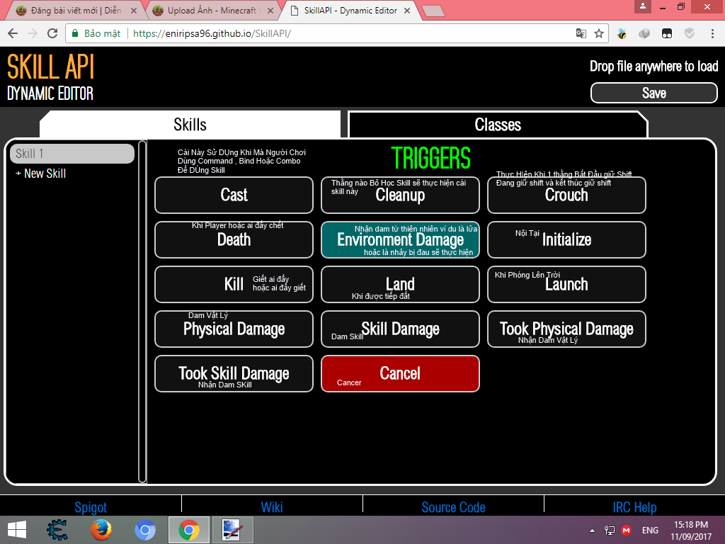Click the SKILL API logo title

click(x=51, y=67)
